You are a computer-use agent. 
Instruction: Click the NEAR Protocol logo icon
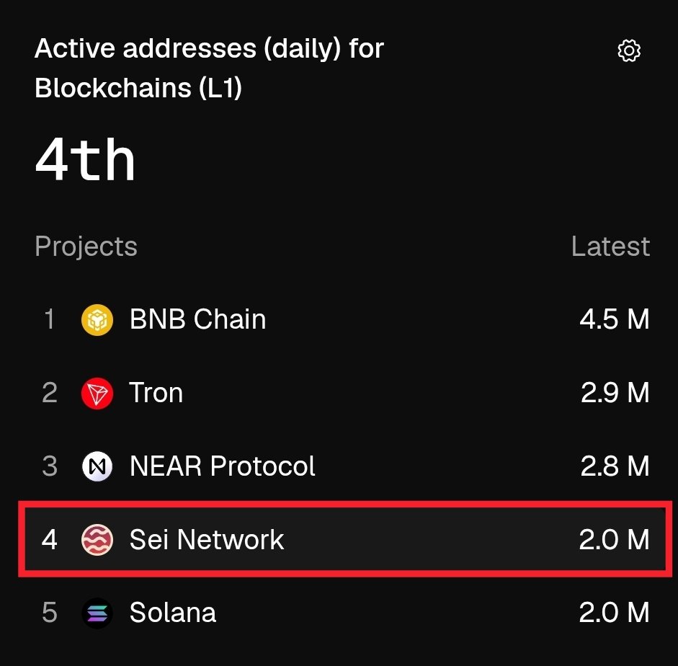pyautogui.click(x=97, y=467)
